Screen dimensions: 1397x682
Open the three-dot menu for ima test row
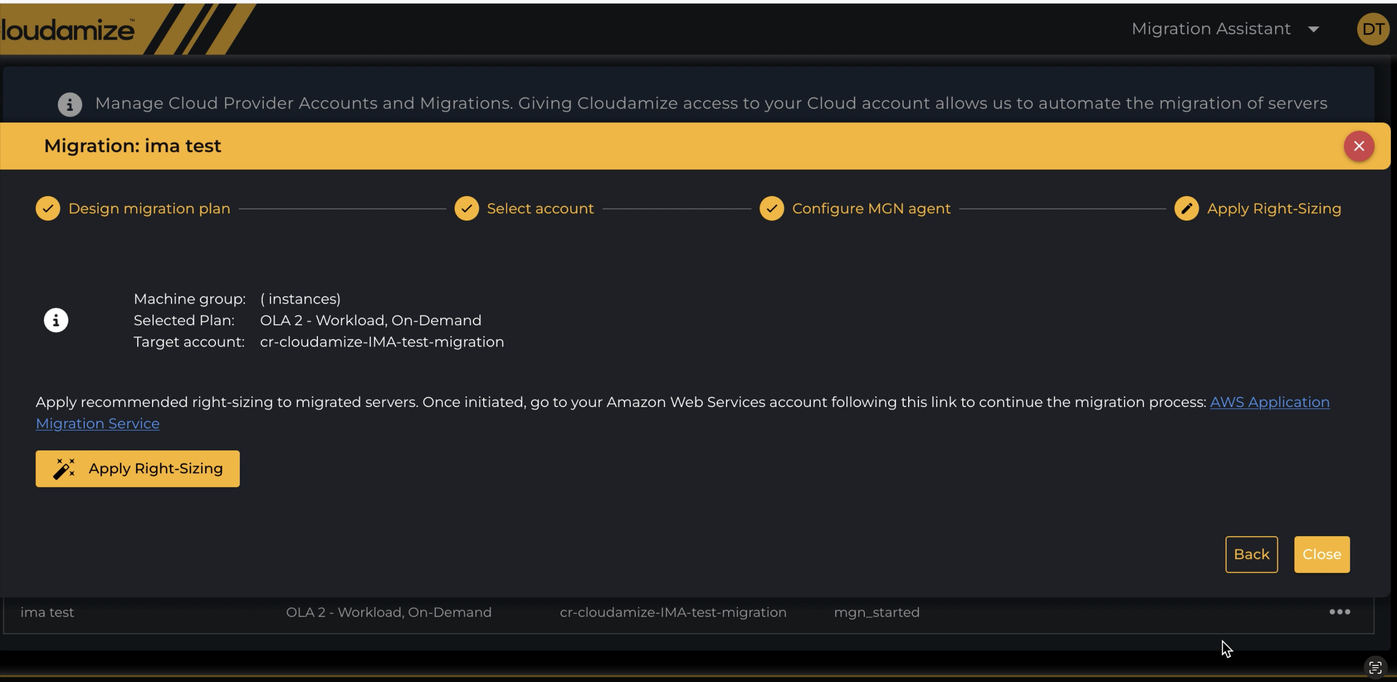(x=1340, y=611)
